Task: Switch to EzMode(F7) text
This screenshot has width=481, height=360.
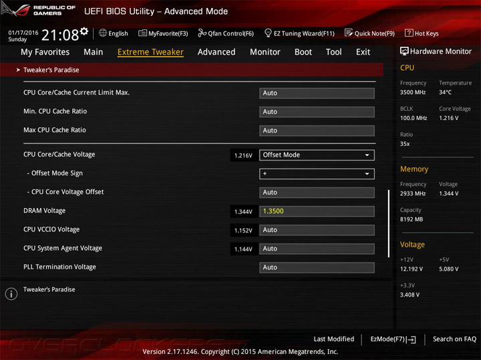Action: (387, 339)
